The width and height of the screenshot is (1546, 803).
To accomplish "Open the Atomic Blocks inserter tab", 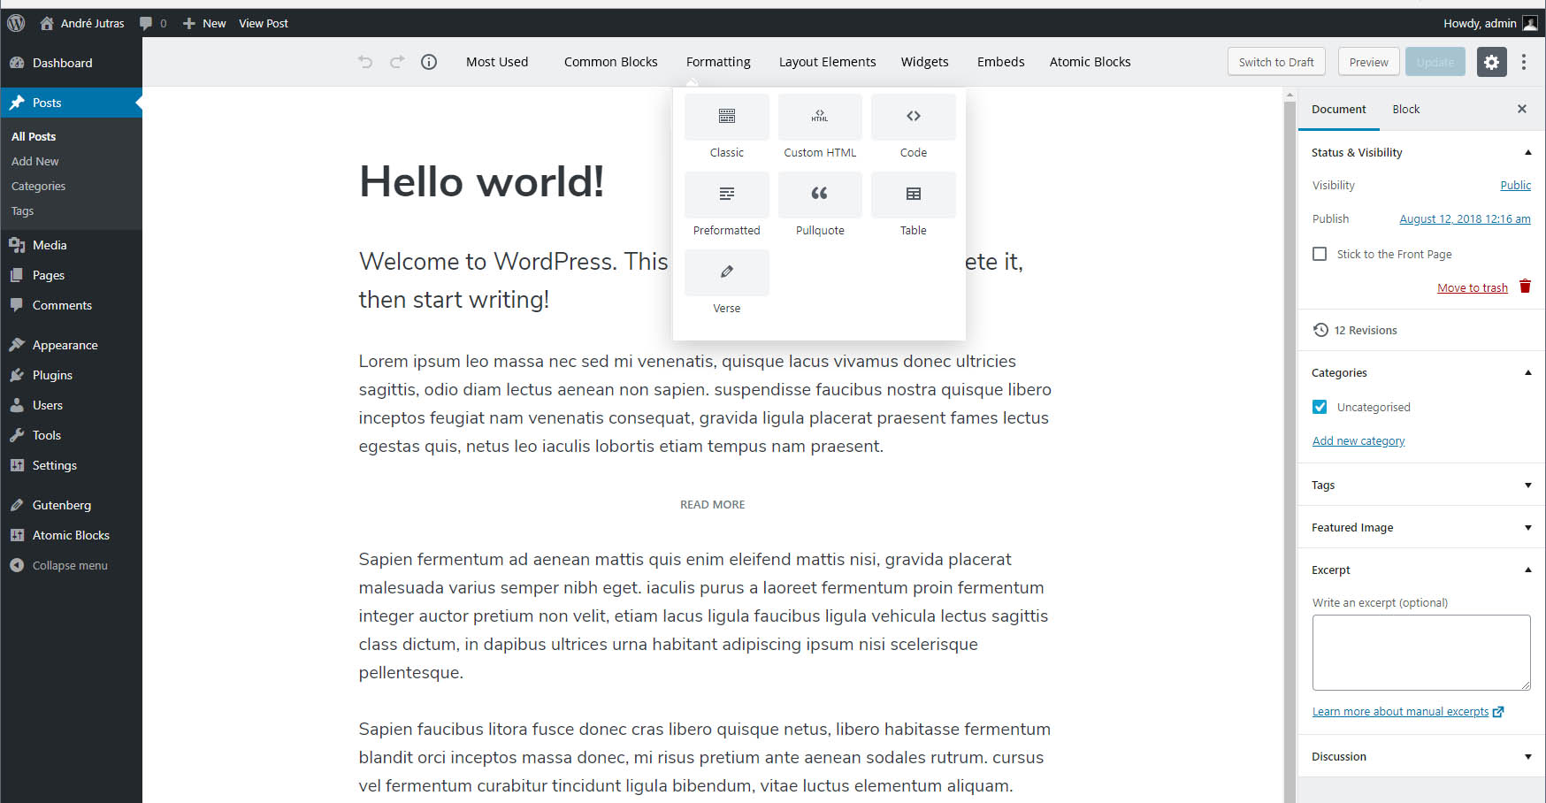I will pos(1090,62).
